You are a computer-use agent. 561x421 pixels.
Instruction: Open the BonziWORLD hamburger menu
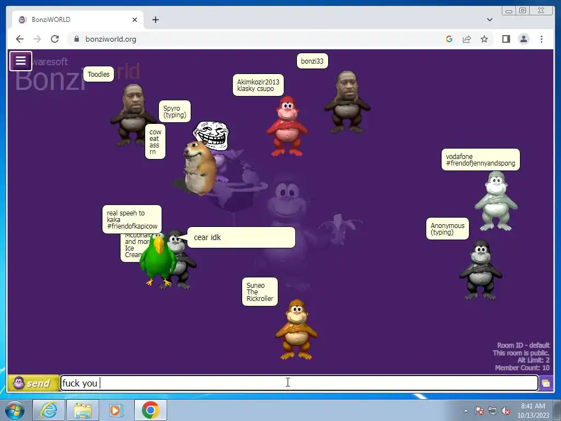pos(20,61)
